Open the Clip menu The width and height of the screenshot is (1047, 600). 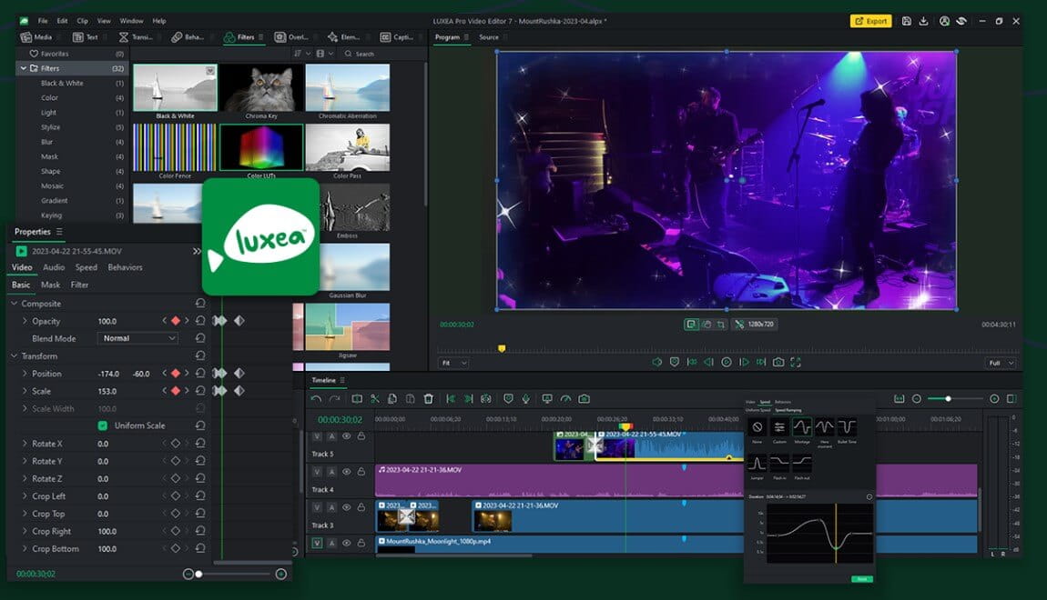pos(82,21)
